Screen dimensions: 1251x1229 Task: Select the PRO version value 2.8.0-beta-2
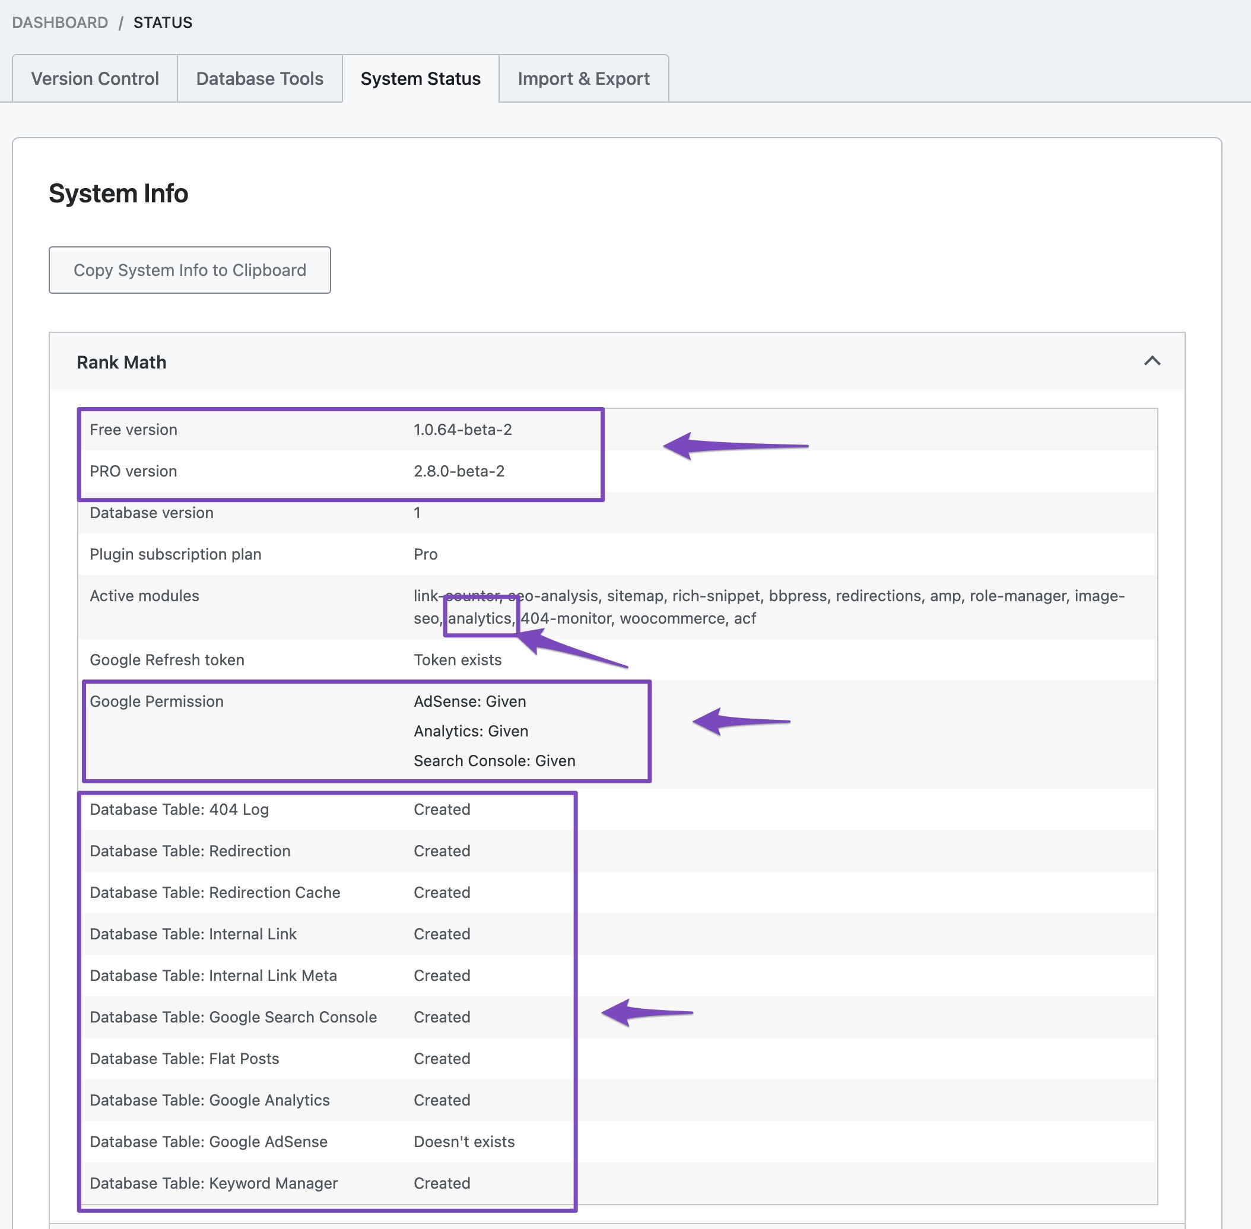459,471
